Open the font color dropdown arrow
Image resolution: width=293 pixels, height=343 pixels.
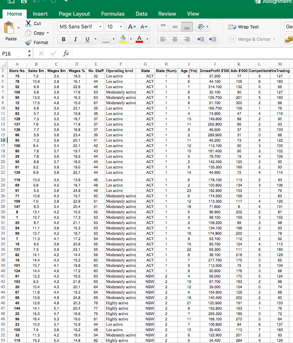tap(148, 39)
